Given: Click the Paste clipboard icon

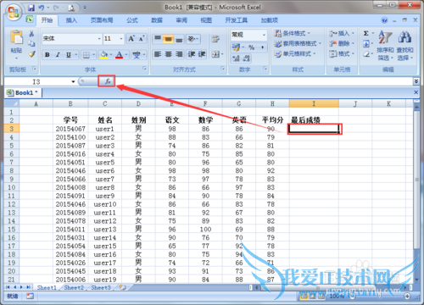Looking at the screenshot, I should tap(16, 37).
